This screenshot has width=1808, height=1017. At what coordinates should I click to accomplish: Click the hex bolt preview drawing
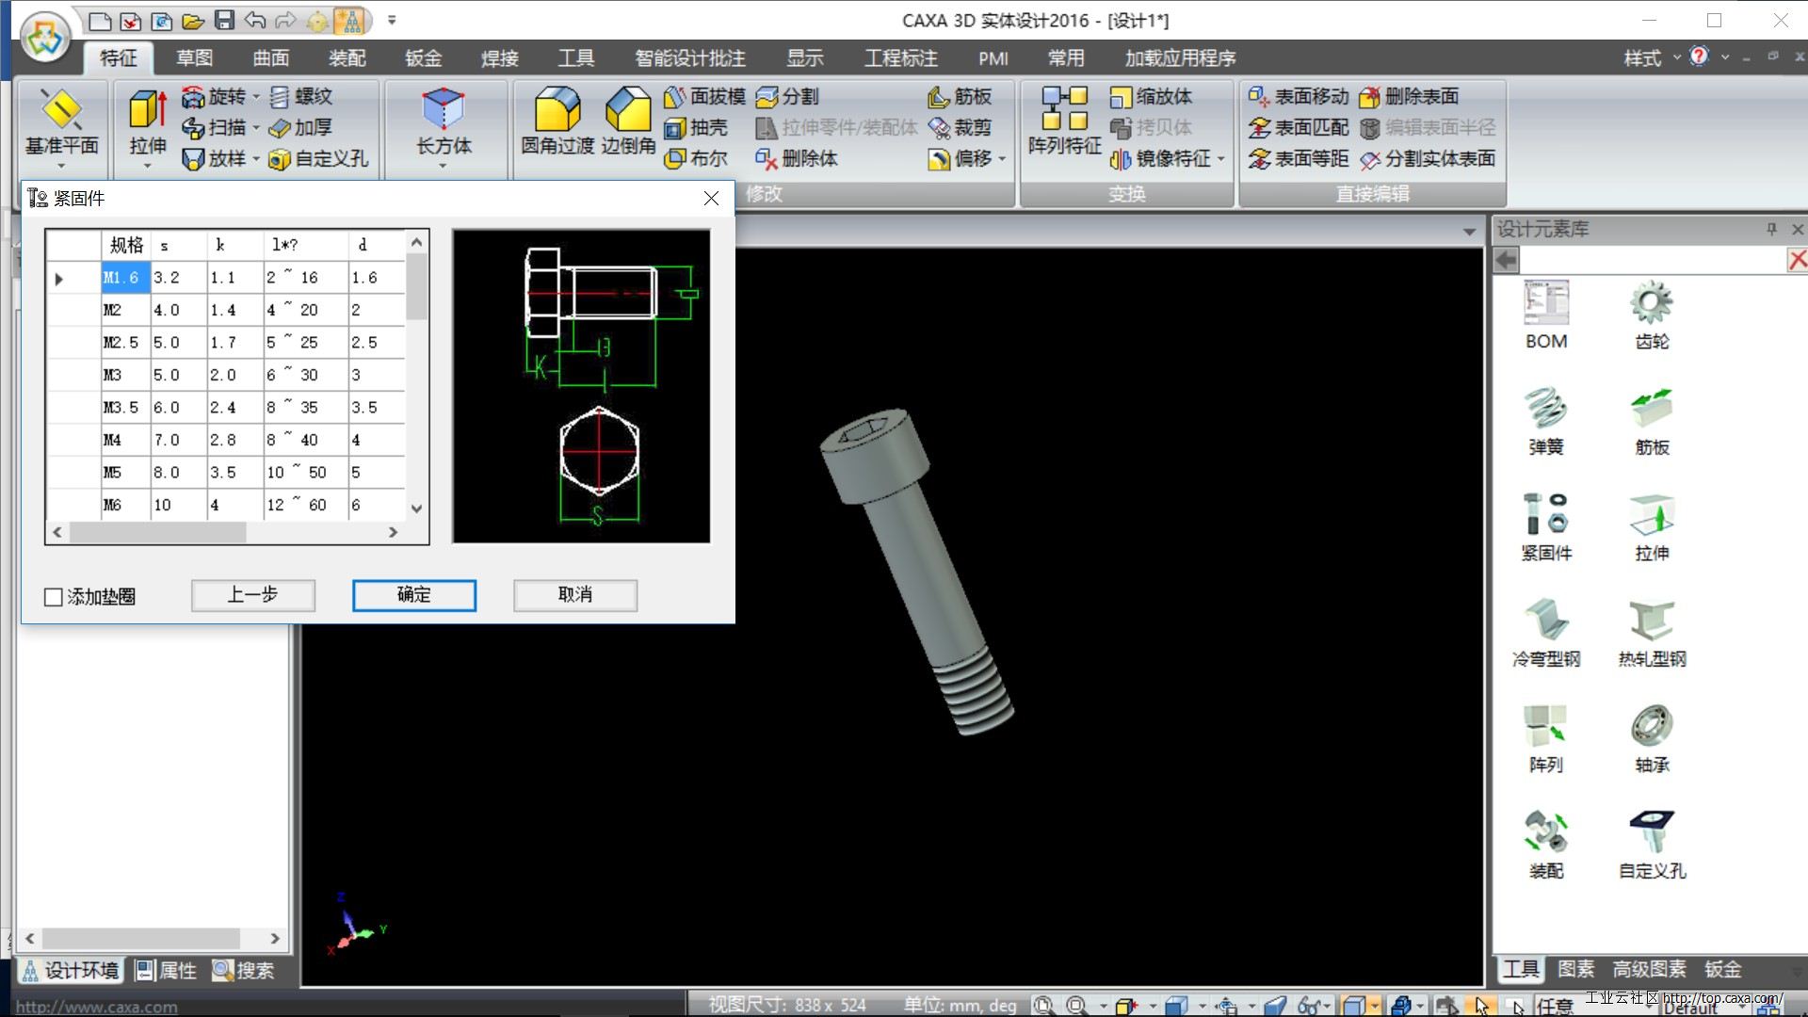point(581,386)
